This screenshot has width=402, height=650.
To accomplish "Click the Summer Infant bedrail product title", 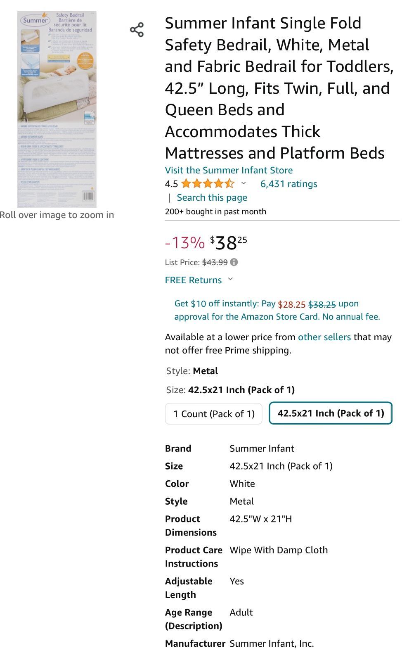I will [x=279, y=88].
